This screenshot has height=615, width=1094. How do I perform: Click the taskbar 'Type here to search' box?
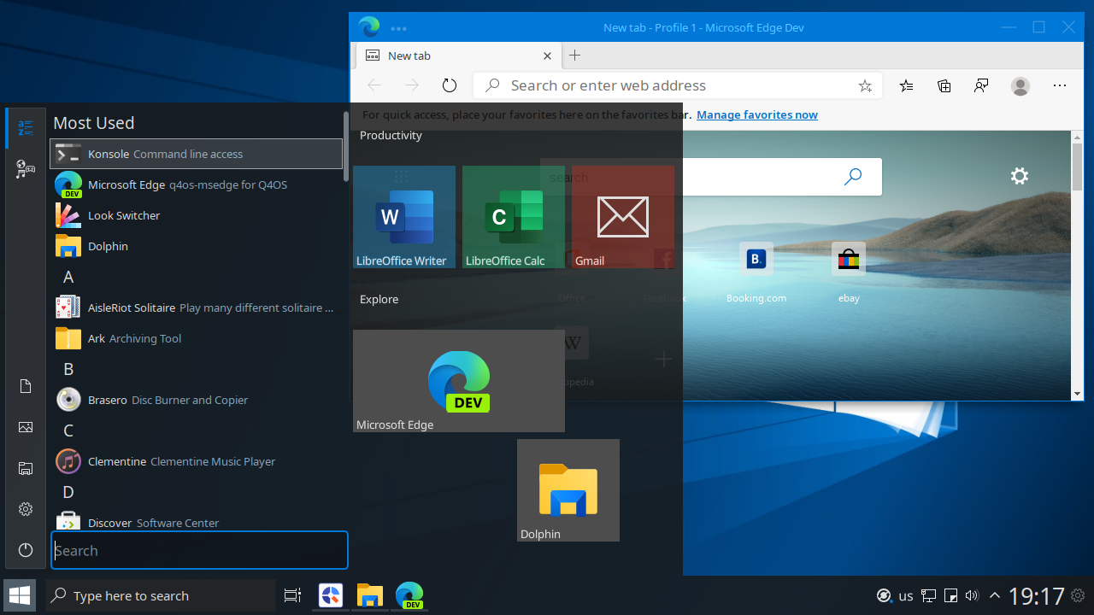[x=161, y=595]
